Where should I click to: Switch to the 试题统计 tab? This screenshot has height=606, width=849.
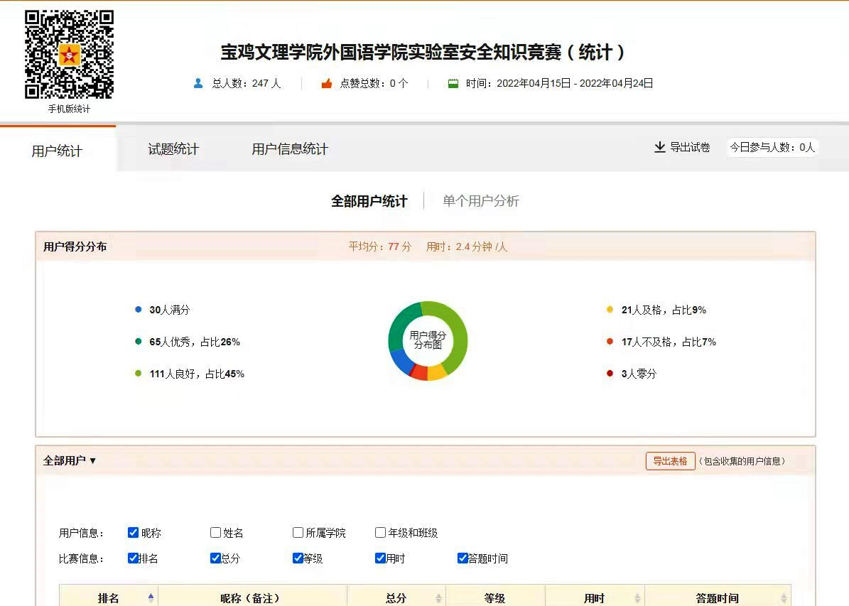click(173, 149)
